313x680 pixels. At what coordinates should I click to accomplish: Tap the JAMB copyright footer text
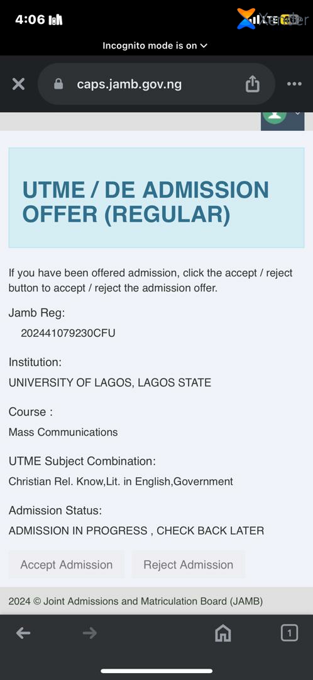(136, 601)
